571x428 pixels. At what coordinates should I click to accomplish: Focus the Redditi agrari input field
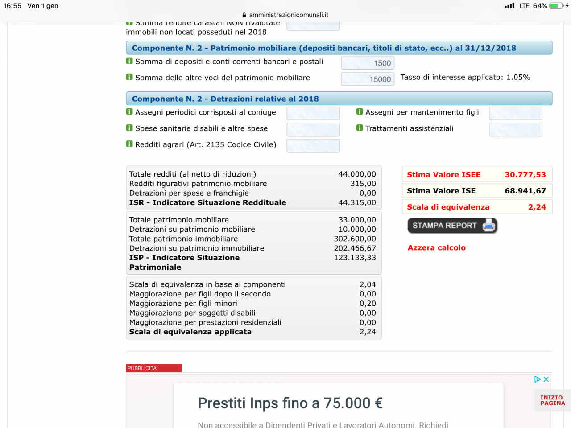coord(313,145)
